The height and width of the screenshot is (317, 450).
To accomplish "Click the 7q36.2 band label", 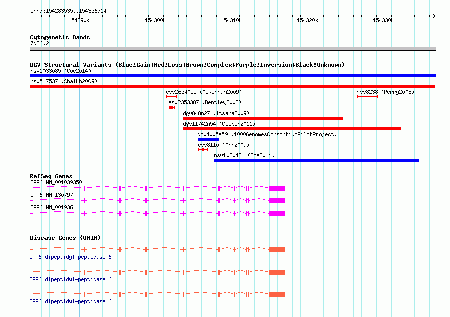I will pos(39,43).
